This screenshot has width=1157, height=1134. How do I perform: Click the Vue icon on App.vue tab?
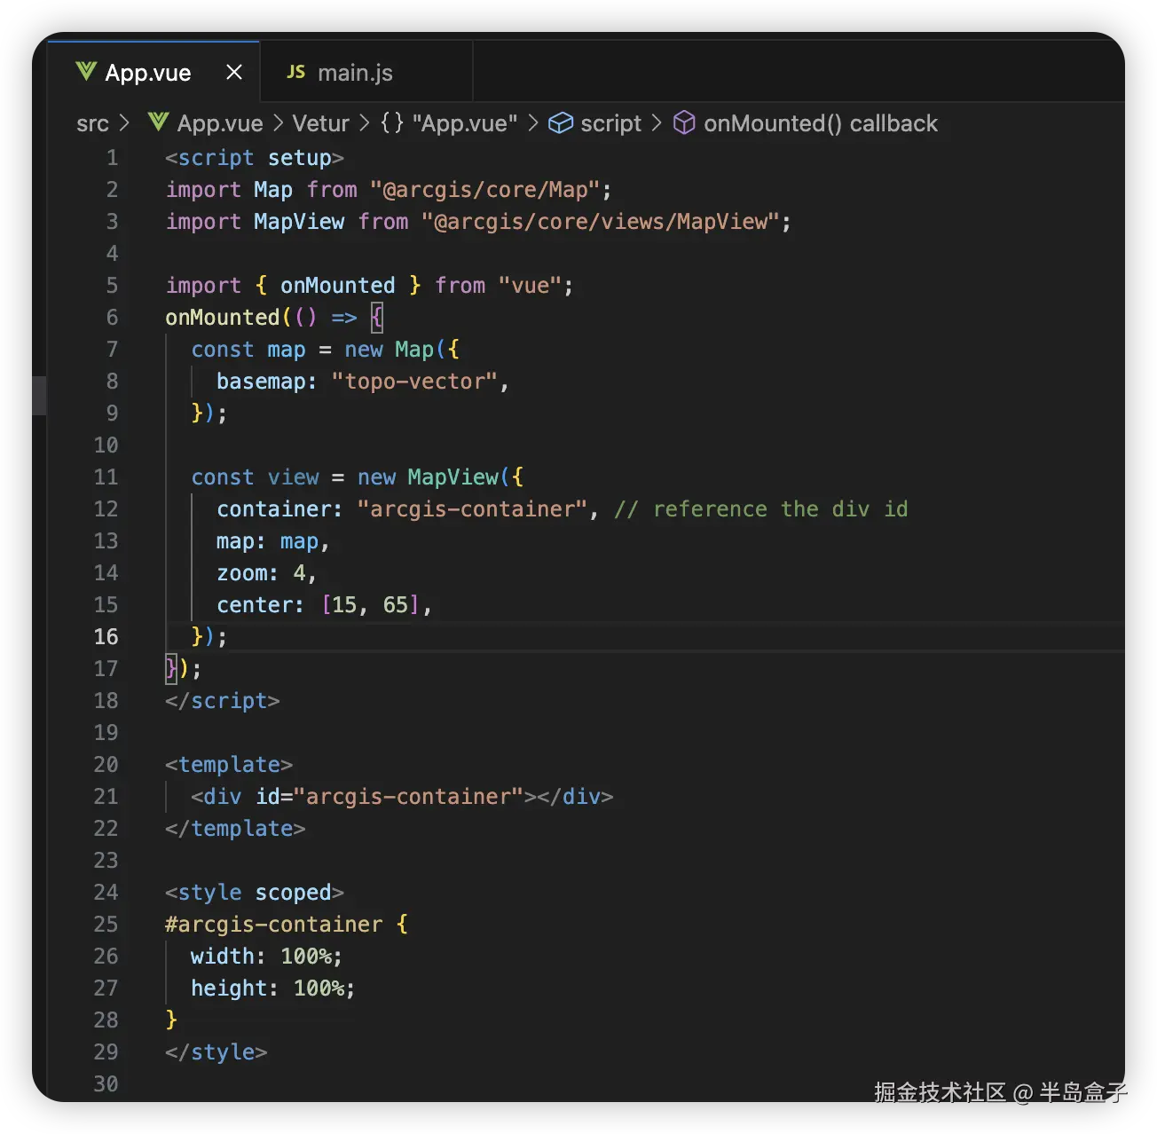pyautogui.click(x=86, y=72)
